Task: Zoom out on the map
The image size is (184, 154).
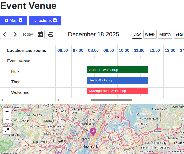Action: point(7,119)
